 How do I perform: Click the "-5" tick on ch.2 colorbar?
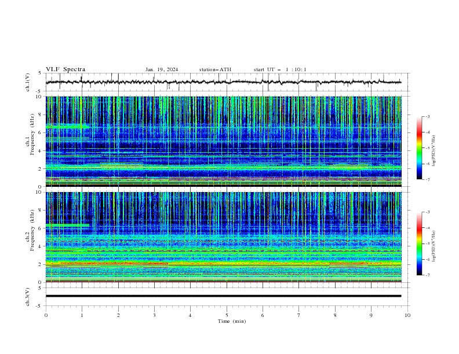tap(427, 244)
